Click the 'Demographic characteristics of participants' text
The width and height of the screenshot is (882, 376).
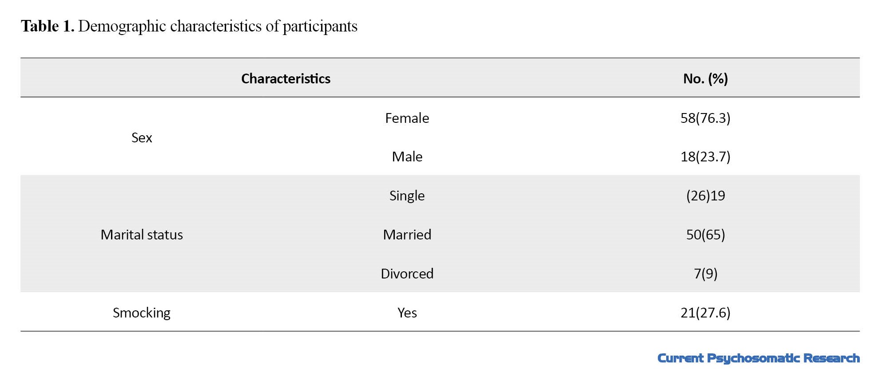point(218,26)
